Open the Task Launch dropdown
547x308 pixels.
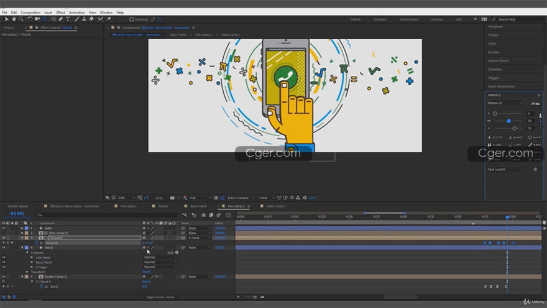[505, 169]
